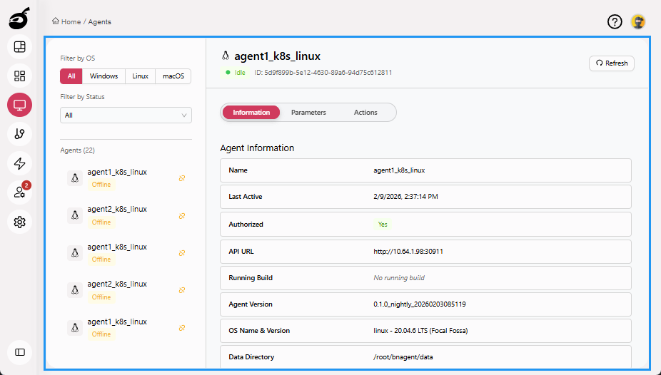Switch to the Actions tab

pos(365,113)
